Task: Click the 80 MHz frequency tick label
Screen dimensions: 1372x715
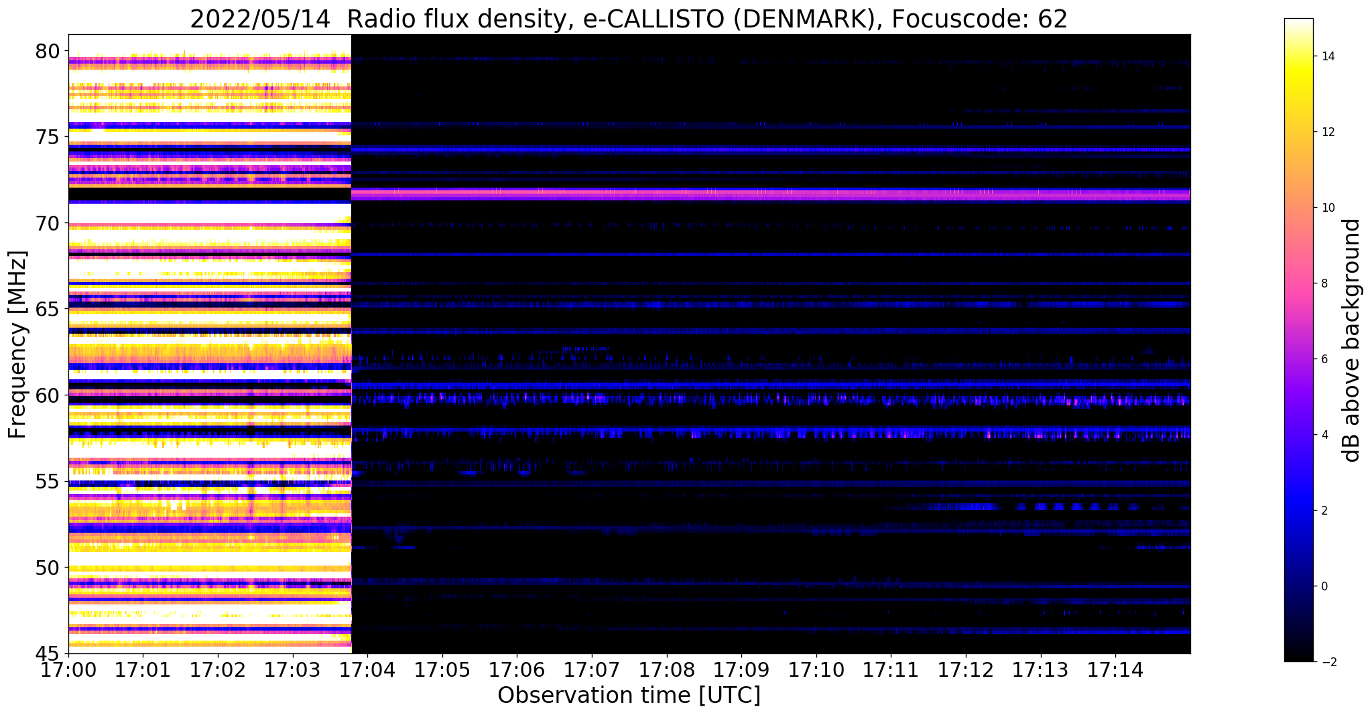Action: tap(48, 51)
